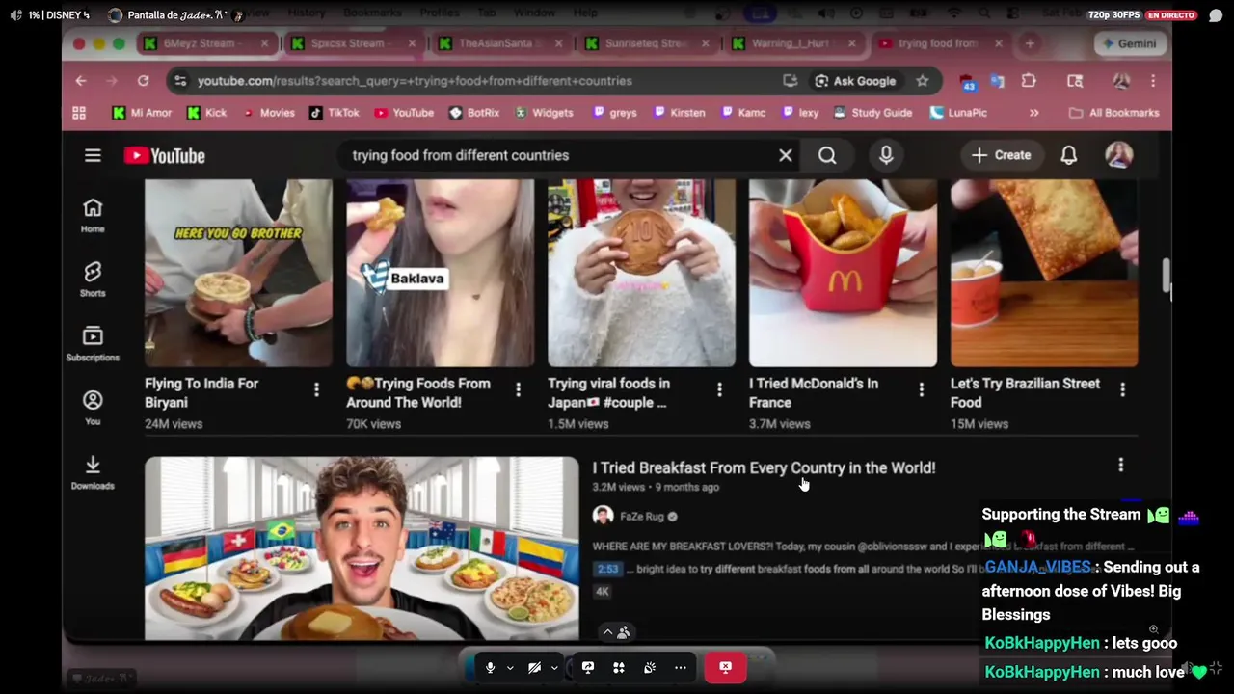Open the YouTube guide hamburger menu

pos(93,155)
